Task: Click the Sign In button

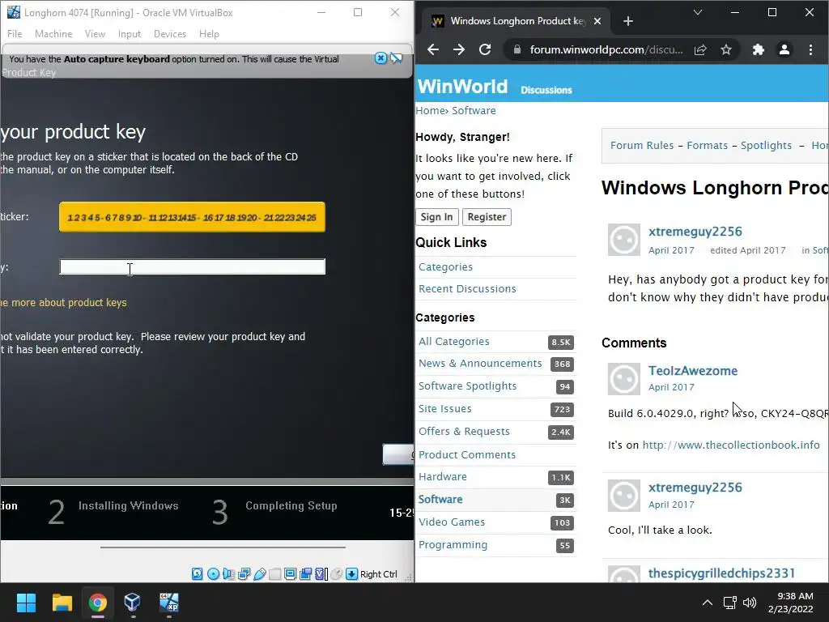Action: pos(436,217)
